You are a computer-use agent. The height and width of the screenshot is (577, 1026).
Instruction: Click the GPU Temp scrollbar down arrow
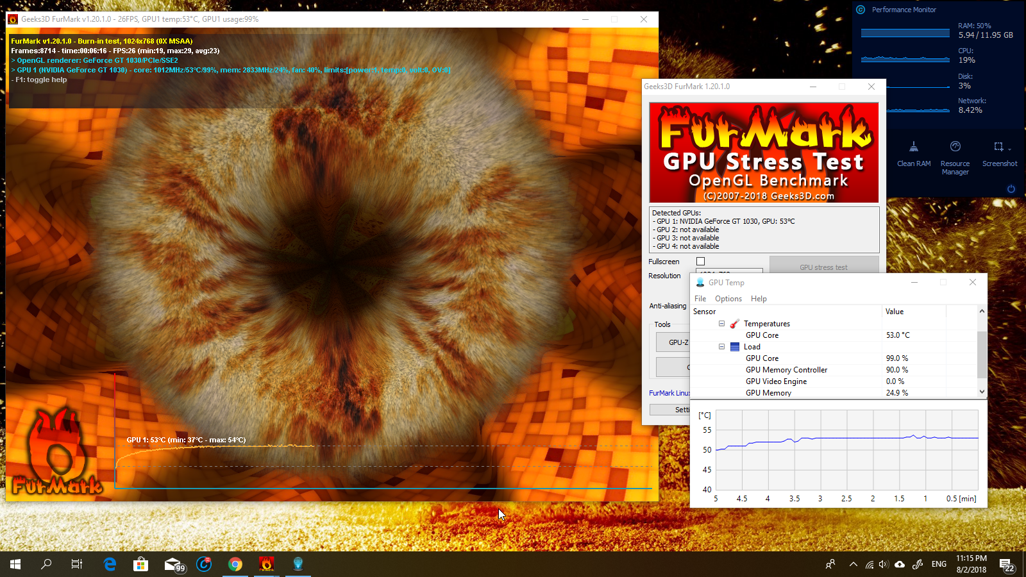coord(982,392)
